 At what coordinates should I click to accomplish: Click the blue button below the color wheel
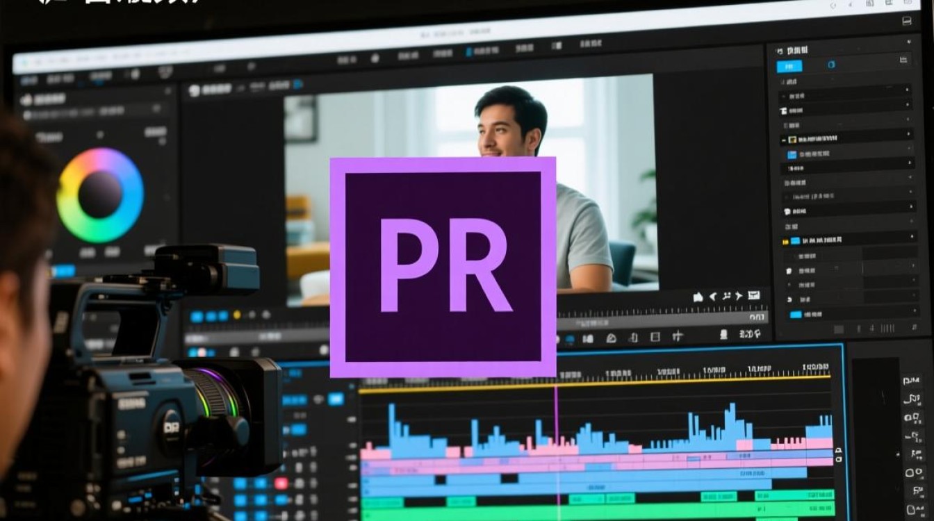(64, 272)
